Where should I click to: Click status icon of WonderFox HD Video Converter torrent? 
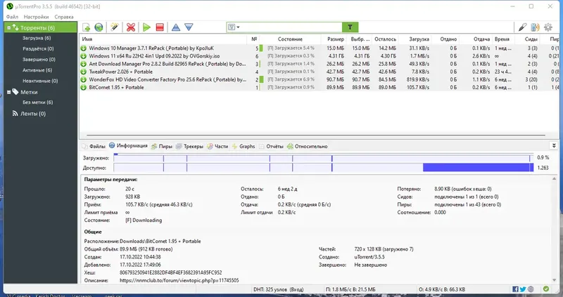83,79
